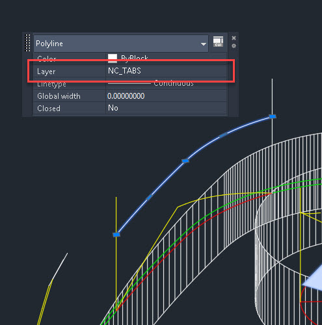Open the CUI customize icon
The image size is (322, 325).
[x=218, y=42]
